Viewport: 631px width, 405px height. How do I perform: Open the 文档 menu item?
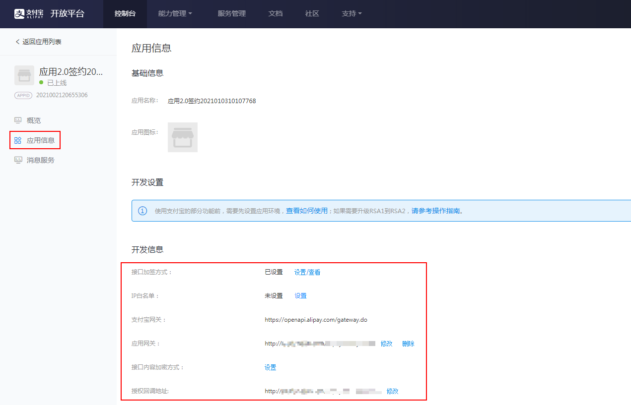click(276, 14)
